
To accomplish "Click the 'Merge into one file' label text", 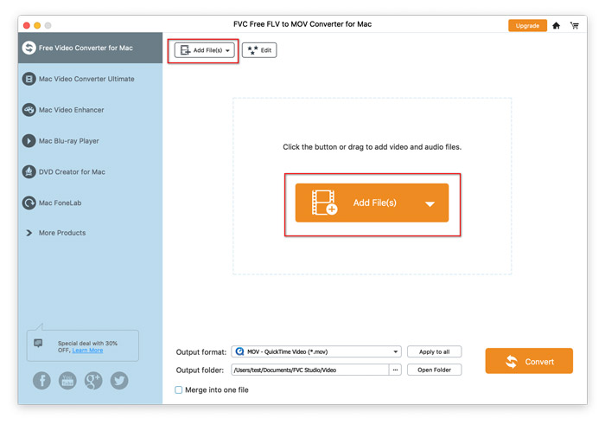I will [x=217, y=390].
